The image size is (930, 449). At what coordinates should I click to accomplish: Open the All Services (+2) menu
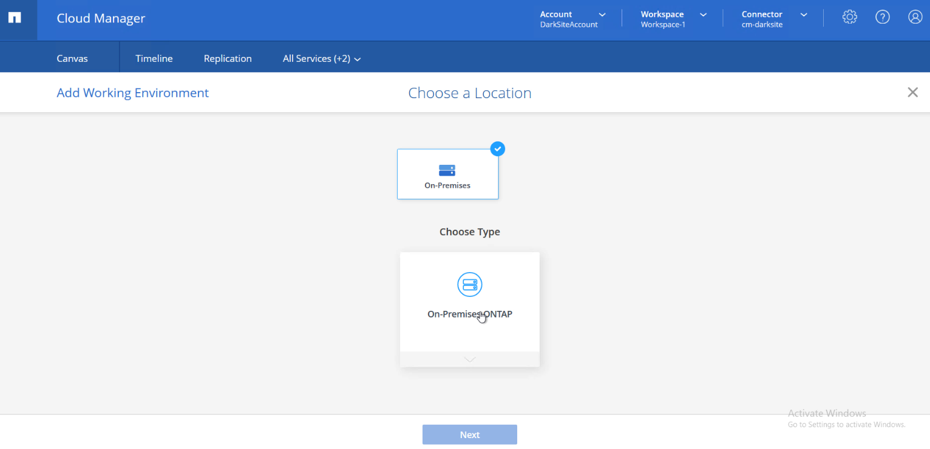[322, 59]
